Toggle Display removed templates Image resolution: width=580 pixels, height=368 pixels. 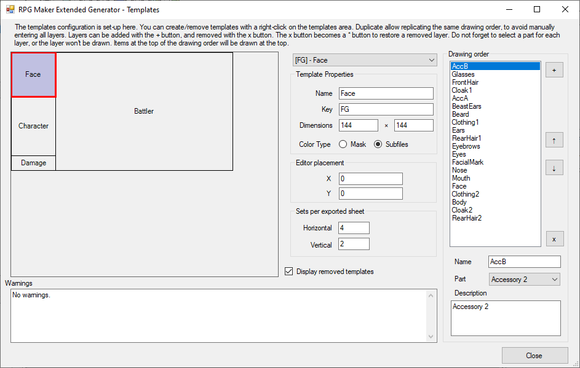[288, 271]
